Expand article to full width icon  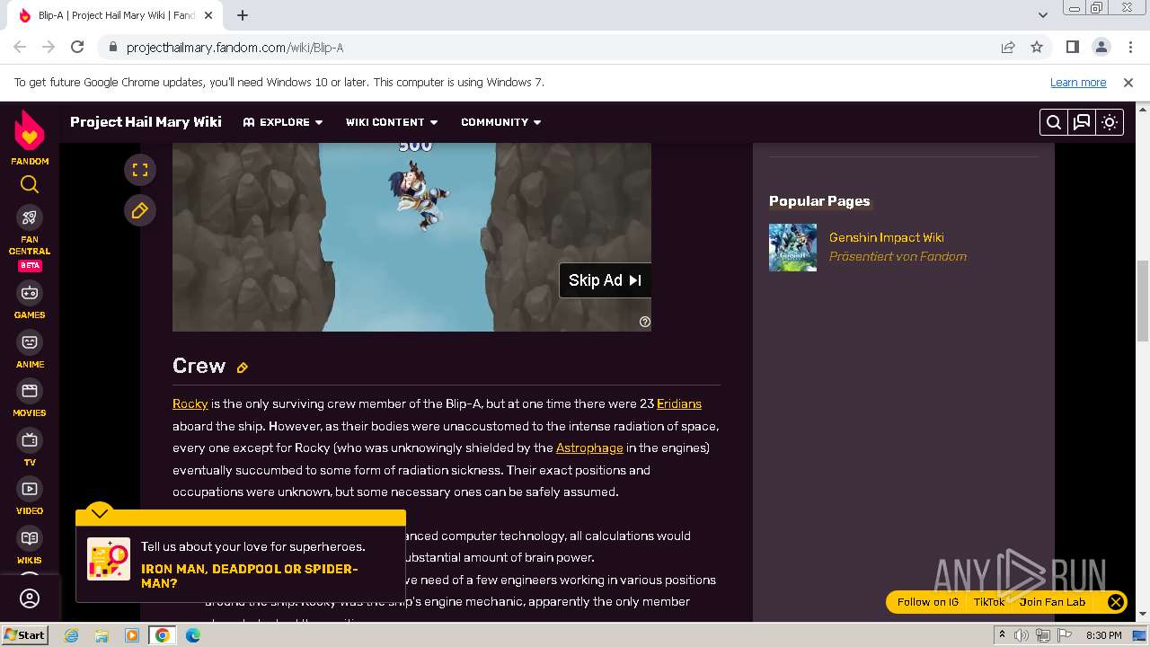tap(140, 169)
